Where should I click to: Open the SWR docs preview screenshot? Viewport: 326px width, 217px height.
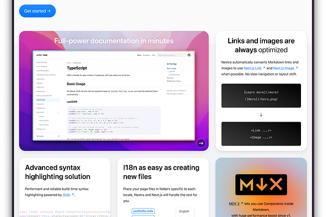coord(114,95)
